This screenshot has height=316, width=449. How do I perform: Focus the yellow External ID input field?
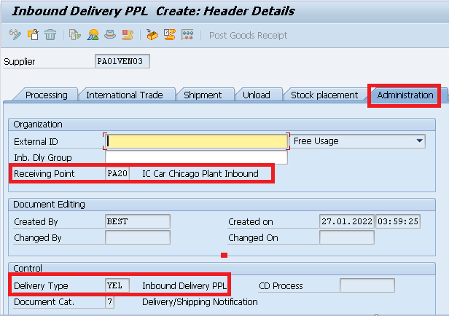(x=197, y=141)
